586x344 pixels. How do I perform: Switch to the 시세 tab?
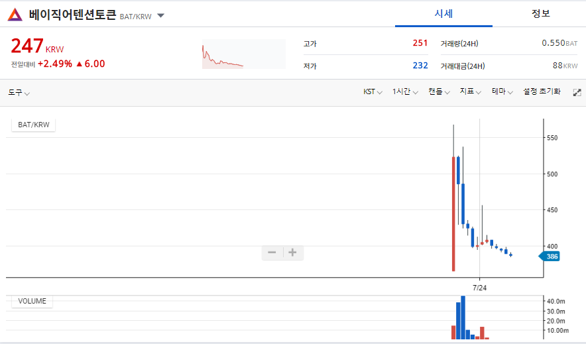coord(443,14)
